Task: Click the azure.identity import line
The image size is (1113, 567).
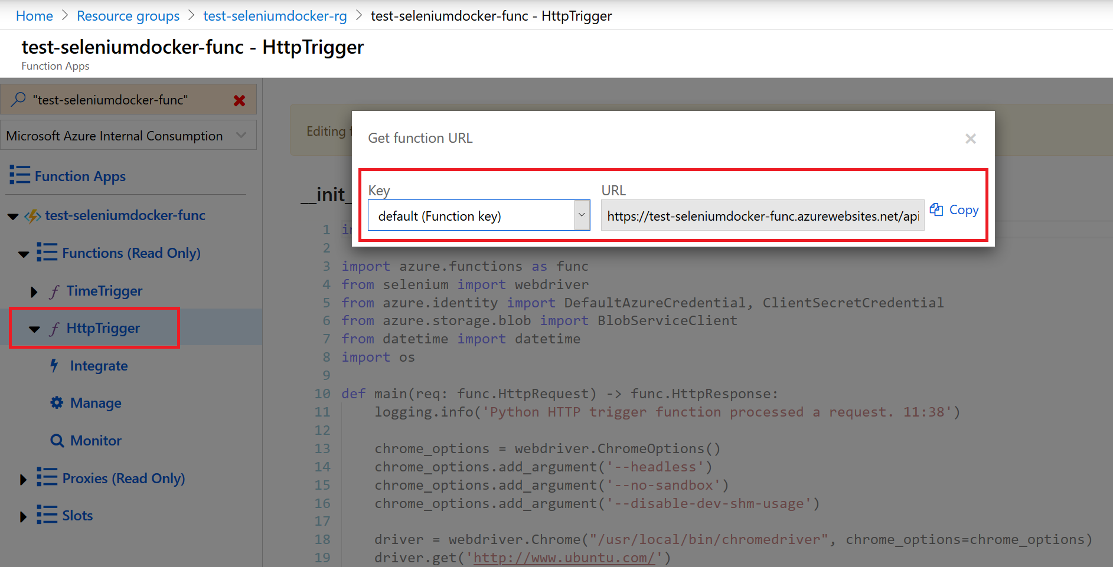Action: pos(642,303)
